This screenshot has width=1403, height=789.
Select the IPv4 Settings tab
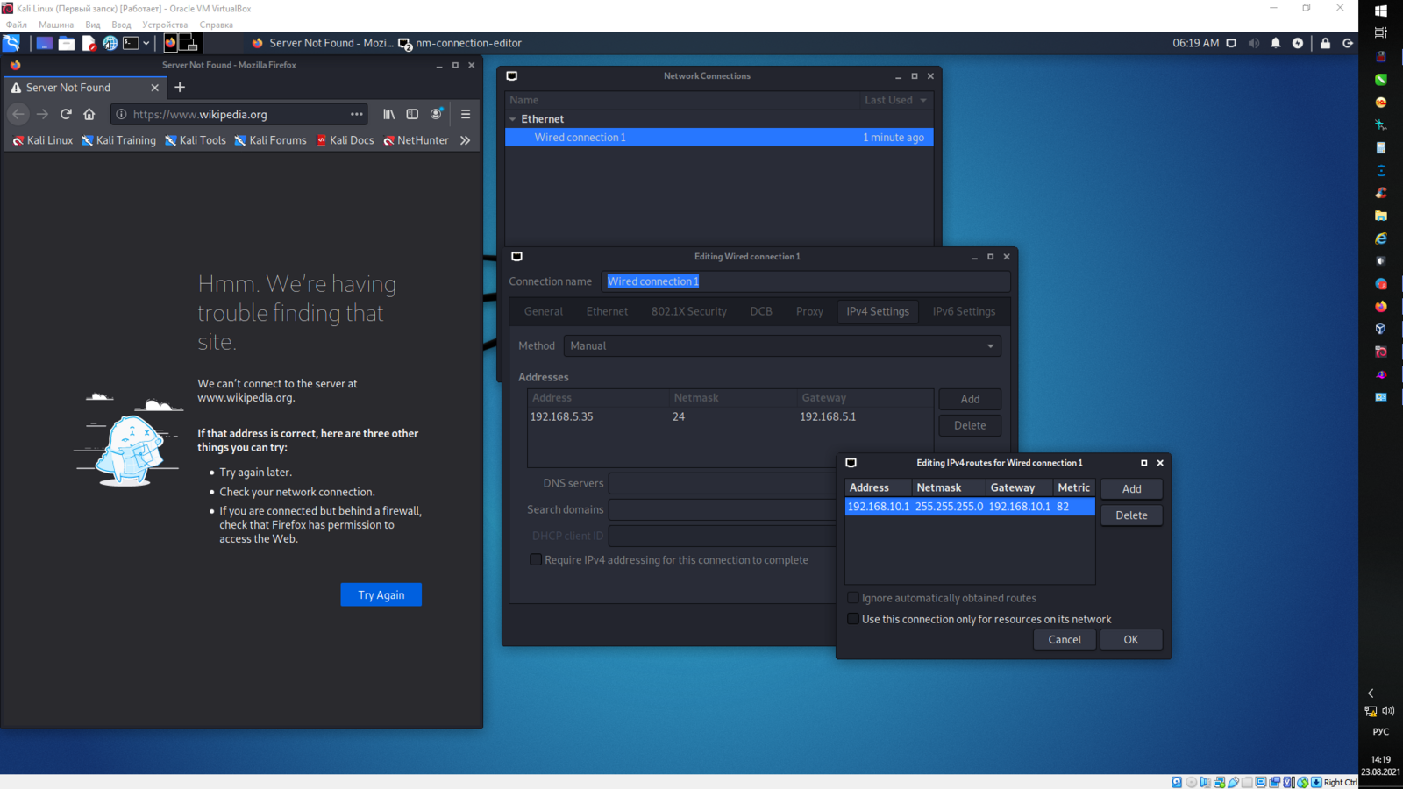click(x=878, y=311)
